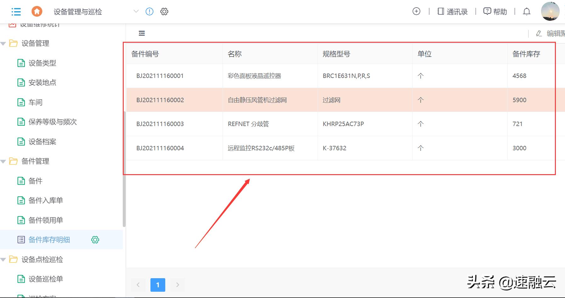The image size is (565, 298).
Task: Open the hamburger navigation menu at top left
Action: pos(16,11)
